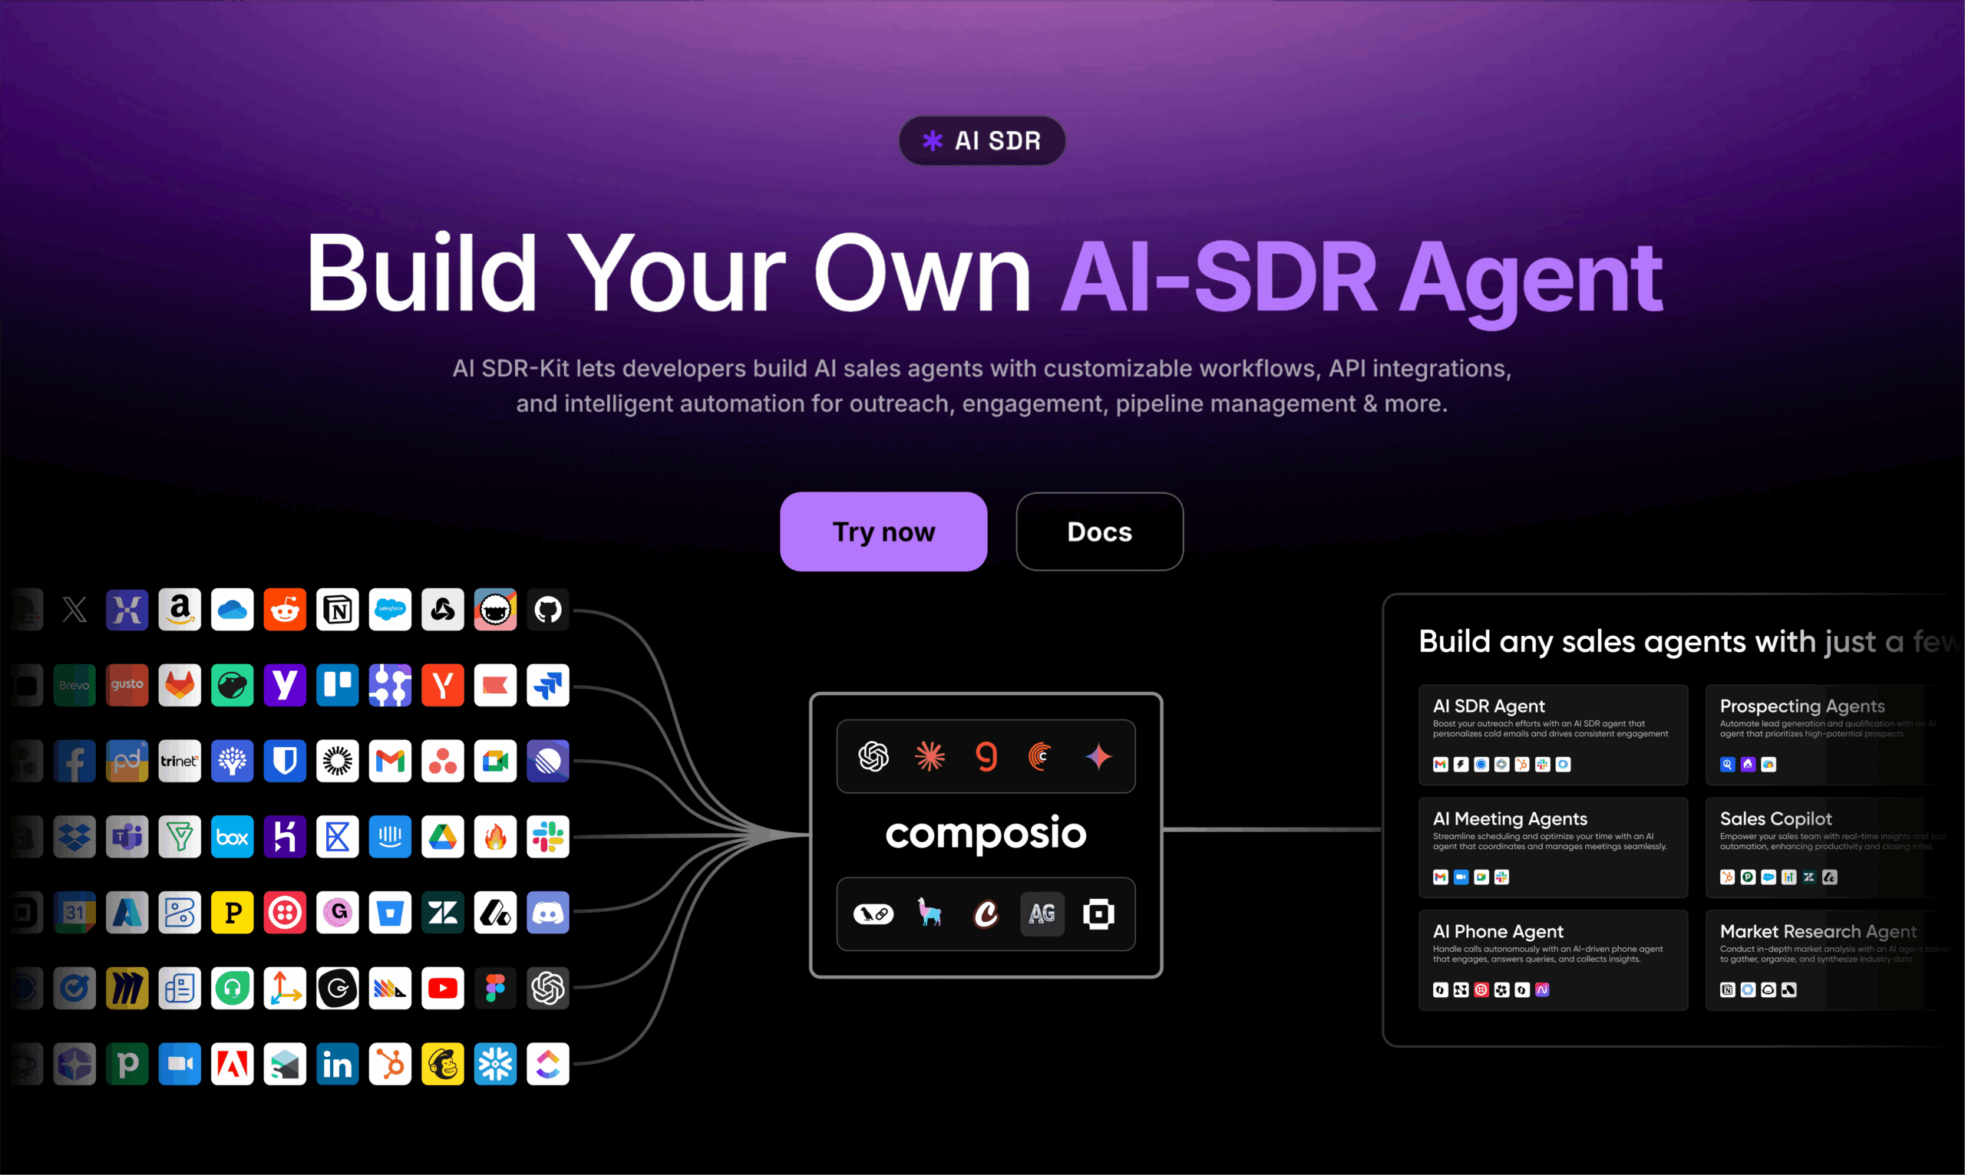
Task: Click the Claude starburst icon in composio box
Action: click(930, 756)
